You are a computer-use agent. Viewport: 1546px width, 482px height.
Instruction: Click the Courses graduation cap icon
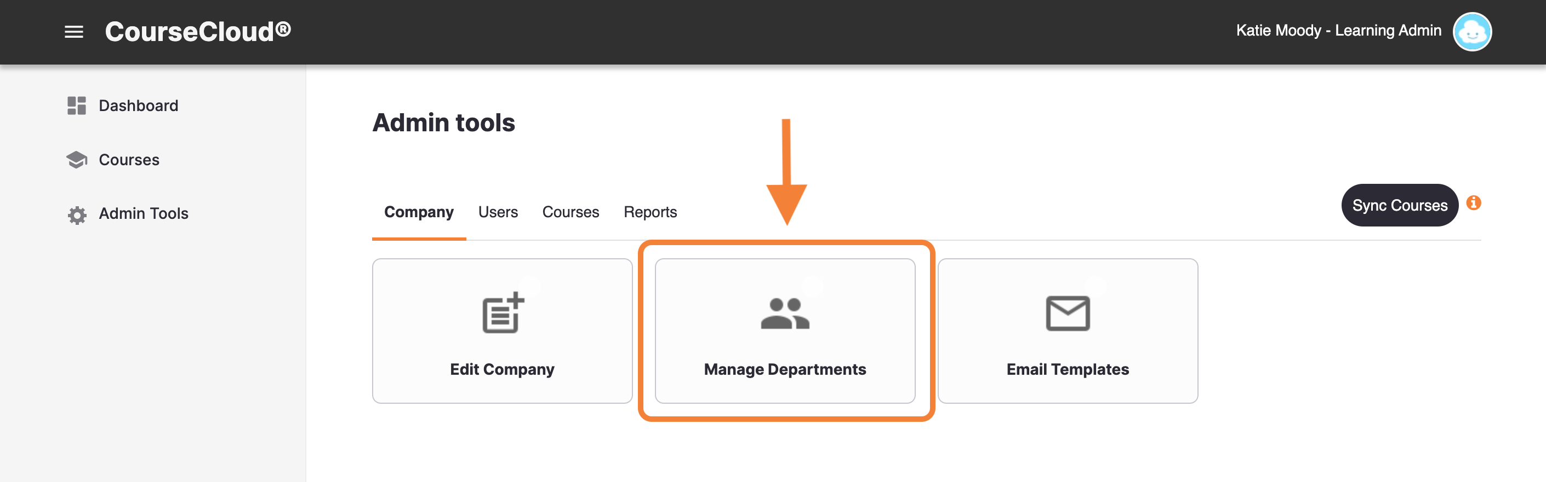[77, 159]
